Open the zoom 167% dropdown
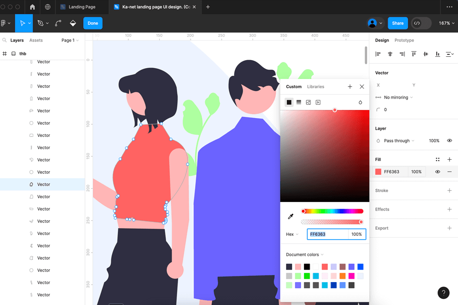 point(447,23)
